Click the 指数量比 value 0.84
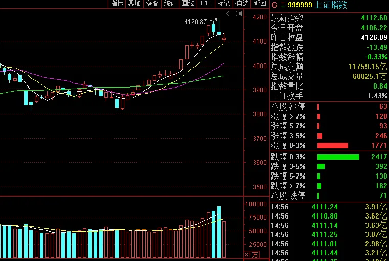This screenshot has width=389, height=261. point(380,86)
